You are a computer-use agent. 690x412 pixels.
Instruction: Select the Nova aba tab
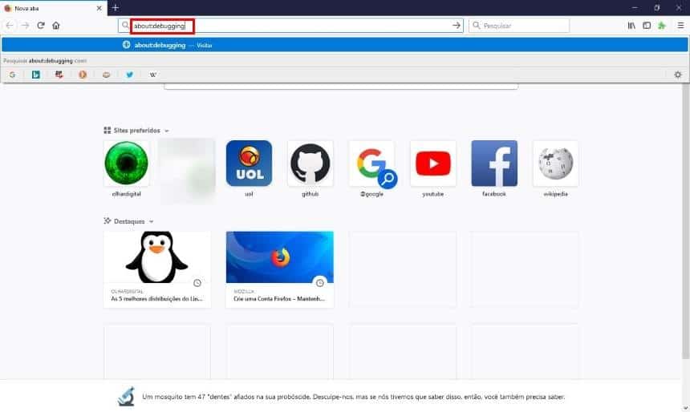pos(53,8)
